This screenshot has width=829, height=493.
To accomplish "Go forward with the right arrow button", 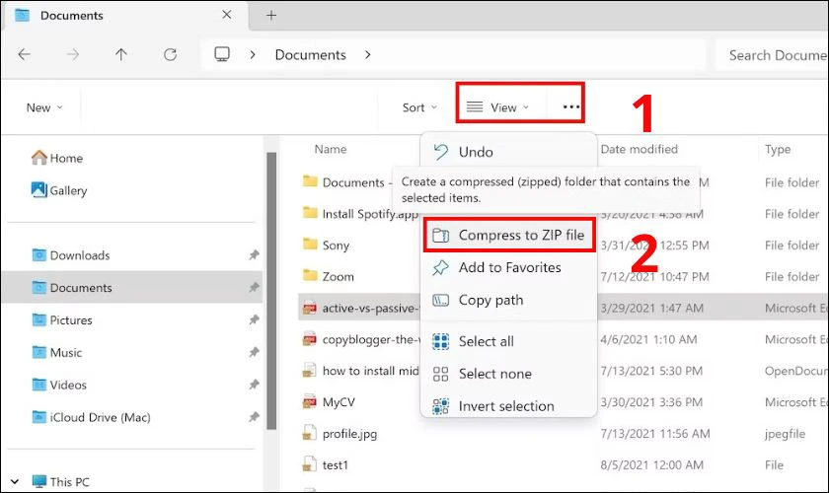I will pos(73,54).
